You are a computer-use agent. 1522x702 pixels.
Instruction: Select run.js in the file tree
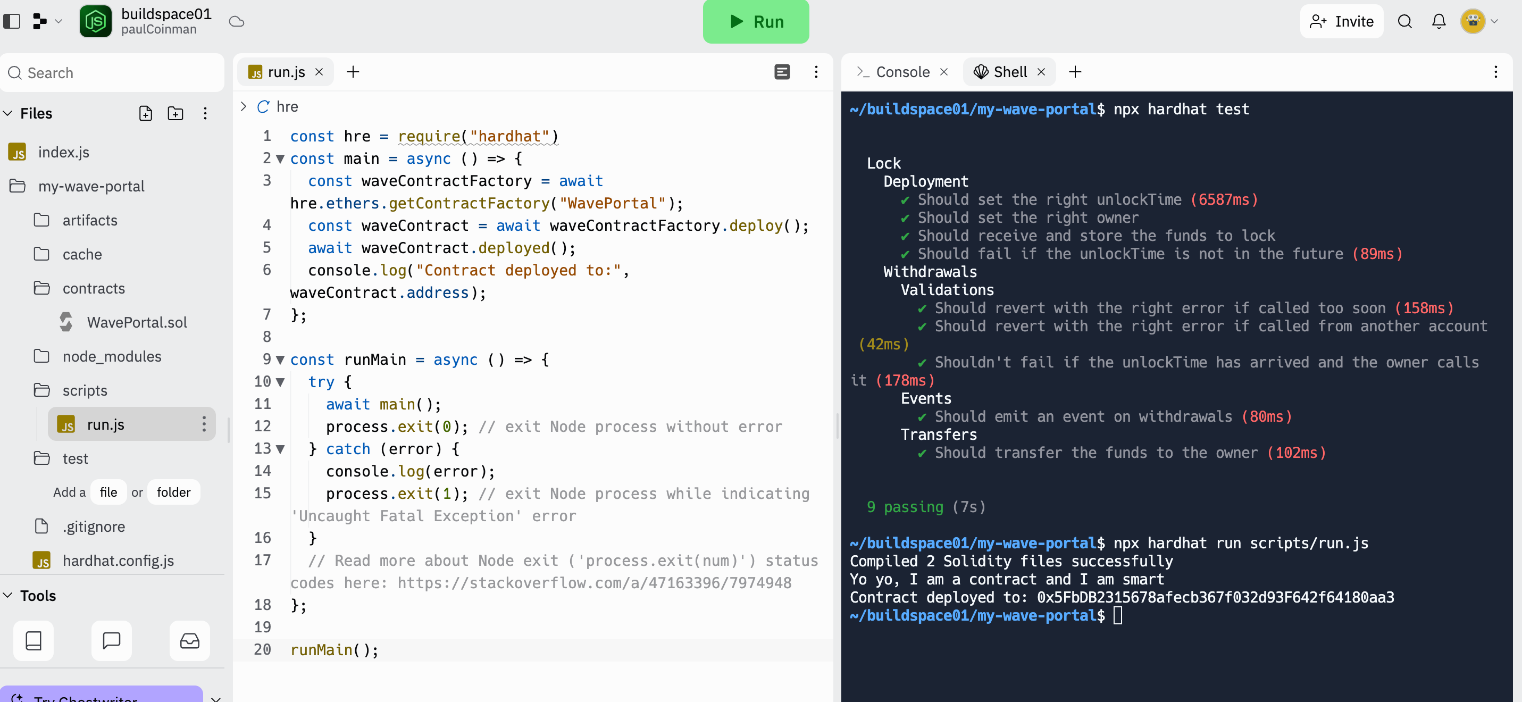pyautogui.click(x=105, y=424)
